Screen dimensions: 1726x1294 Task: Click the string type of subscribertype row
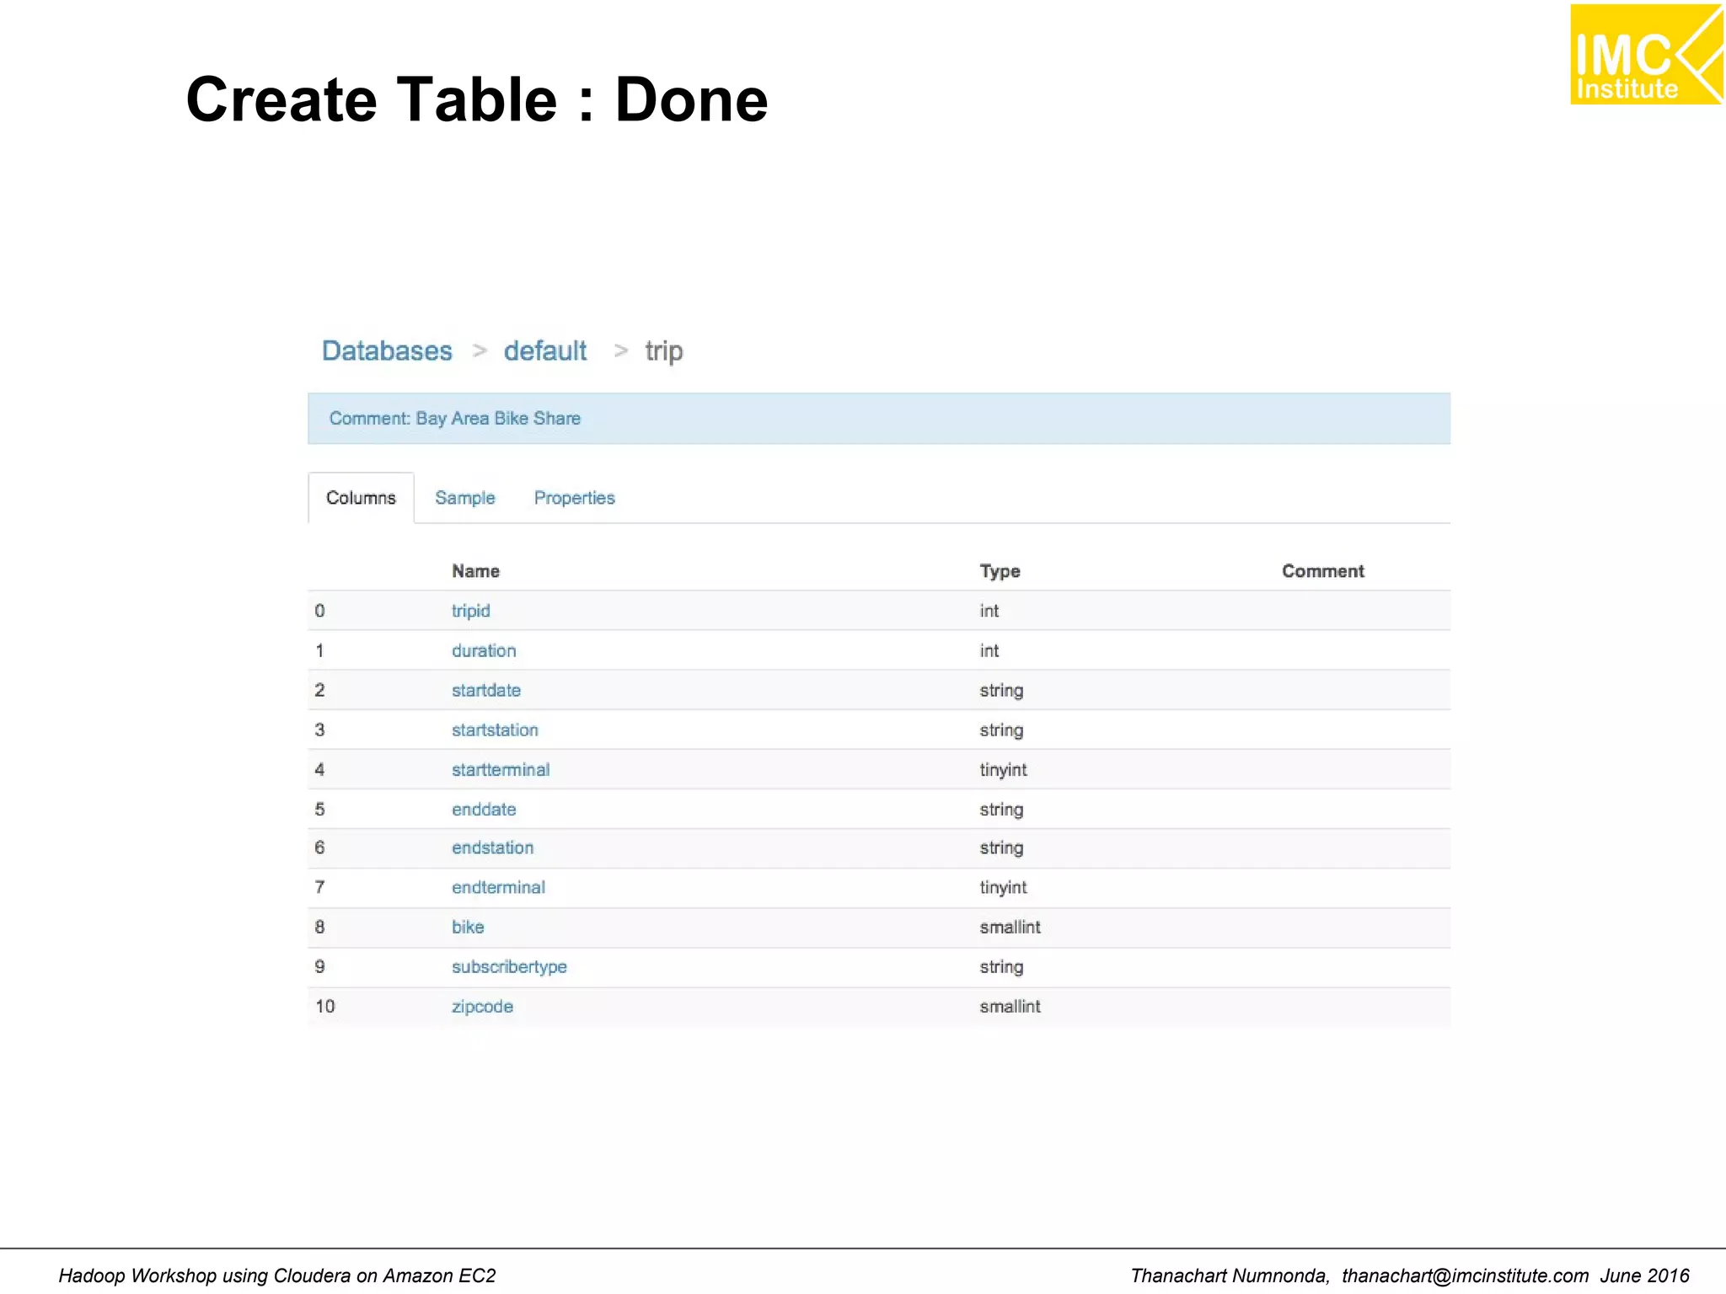point(1001,966)
